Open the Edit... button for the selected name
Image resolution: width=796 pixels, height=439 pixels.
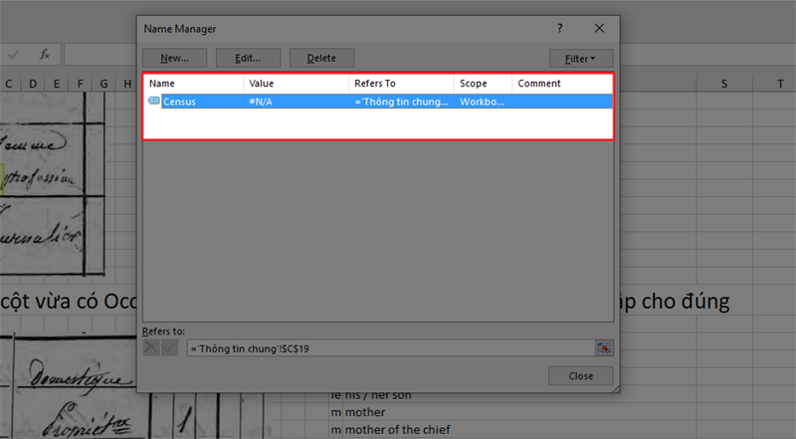[x=248, y=58]
